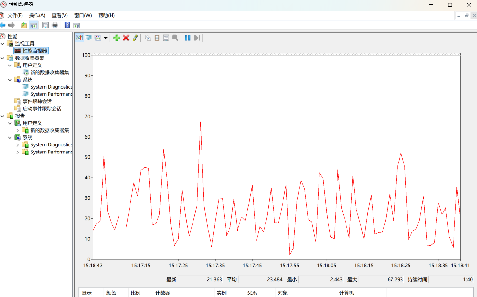The width and height of the screenshot is (477, 297).
Task: Minimize the inner MMC child window
Action: (x=459, y=15)
